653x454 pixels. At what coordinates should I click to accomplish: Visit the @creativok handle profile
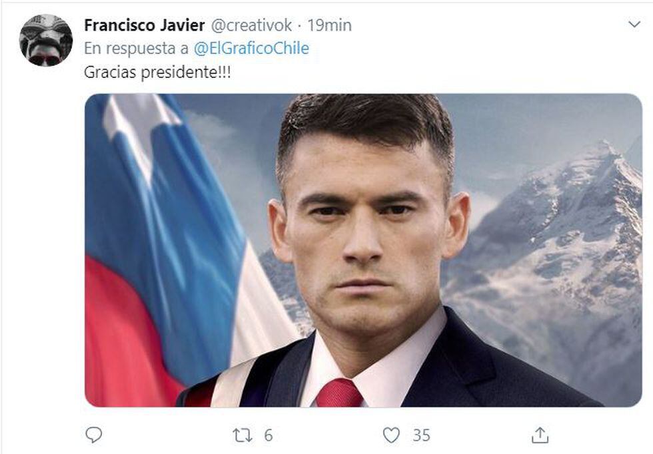point(252,25)
